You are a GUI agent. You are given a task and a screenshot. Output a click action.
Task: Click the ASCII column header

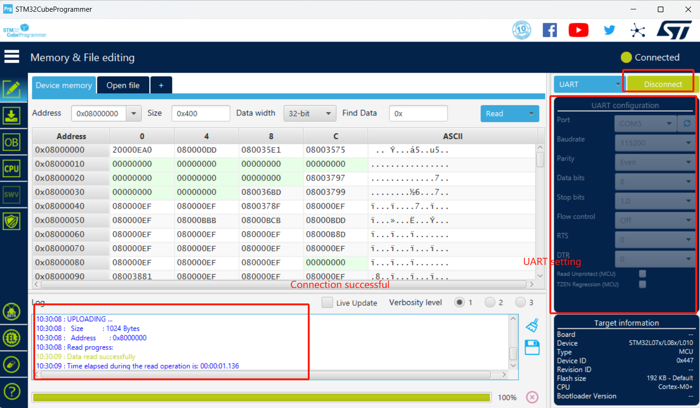(453, 136)
